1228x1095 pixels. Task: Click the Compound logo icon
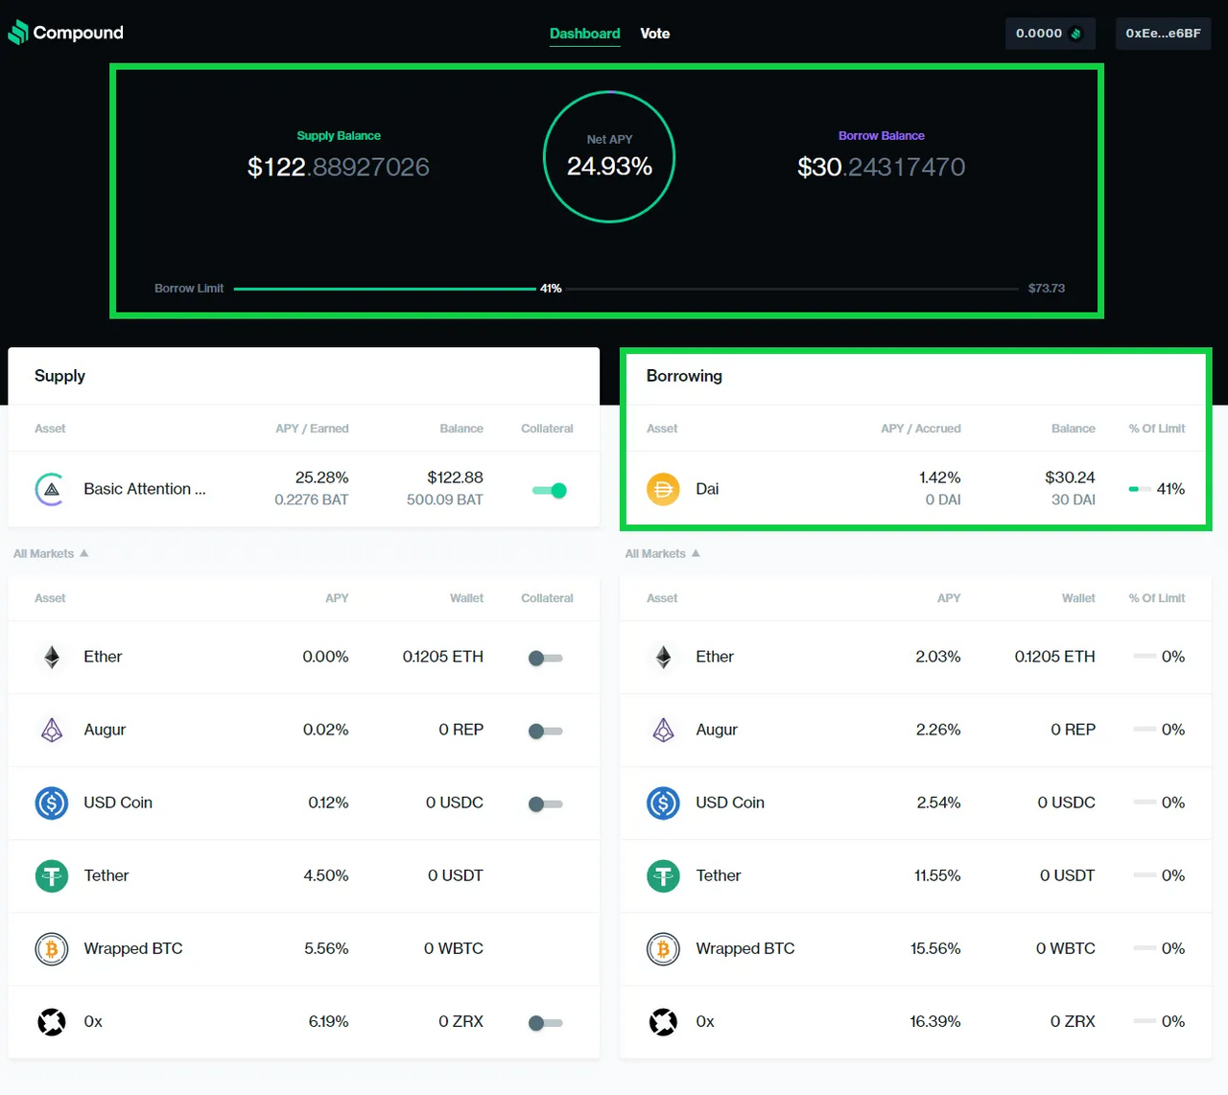tap(18, 33)
